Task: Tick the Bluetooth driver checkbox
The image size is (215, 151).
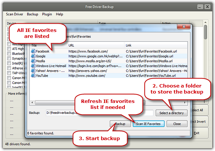Action: [9, 53]
